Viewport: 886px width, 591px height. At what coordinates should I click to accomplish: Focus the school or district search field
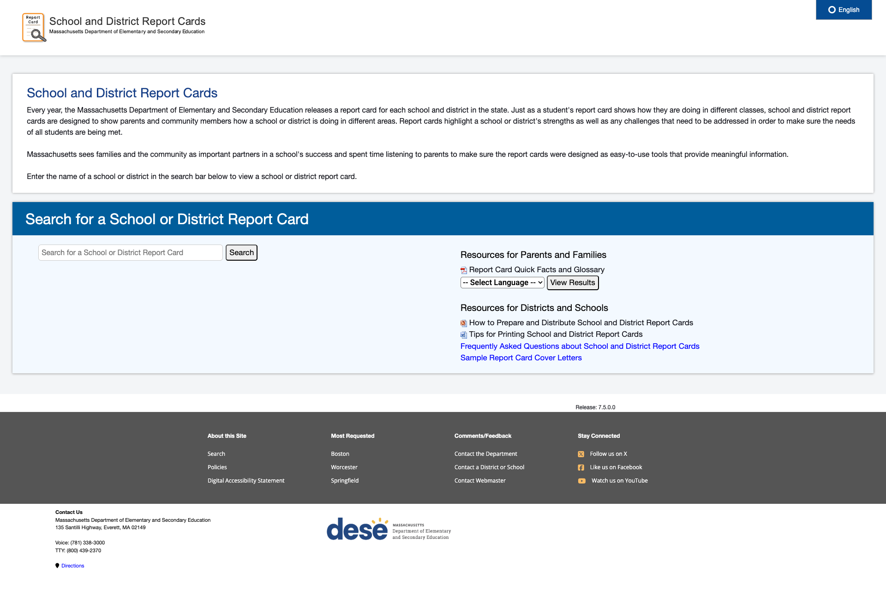(x=131, y=252)
